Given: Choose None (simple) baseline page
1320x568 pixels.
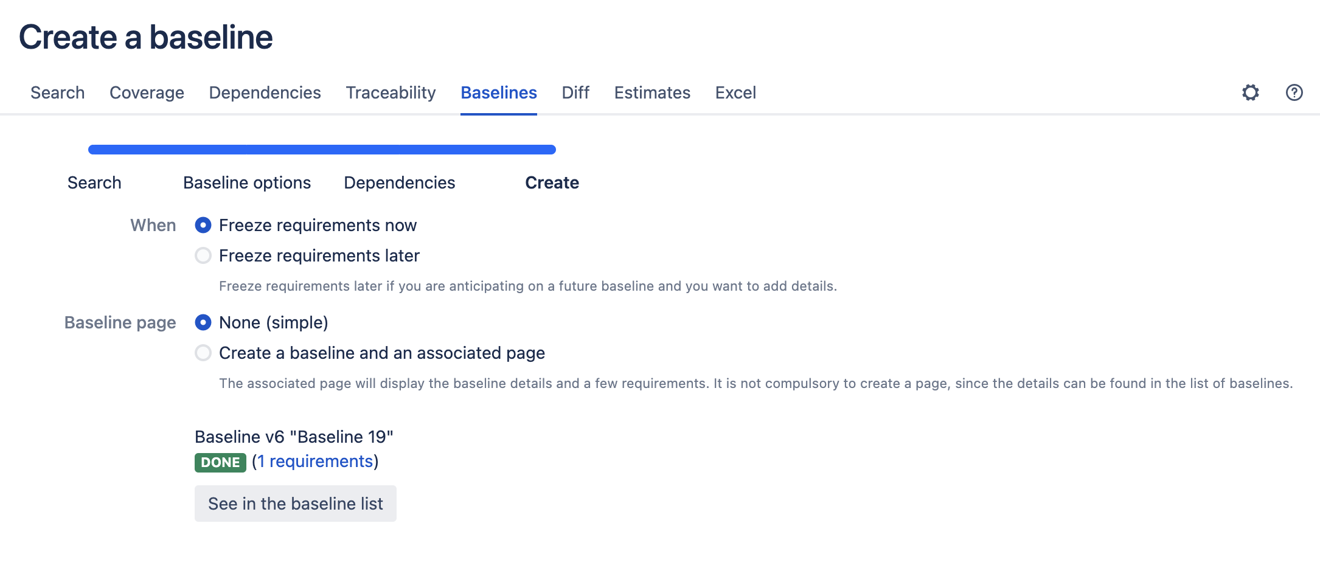Looking at the screenshot, I should tap(203, 323).
